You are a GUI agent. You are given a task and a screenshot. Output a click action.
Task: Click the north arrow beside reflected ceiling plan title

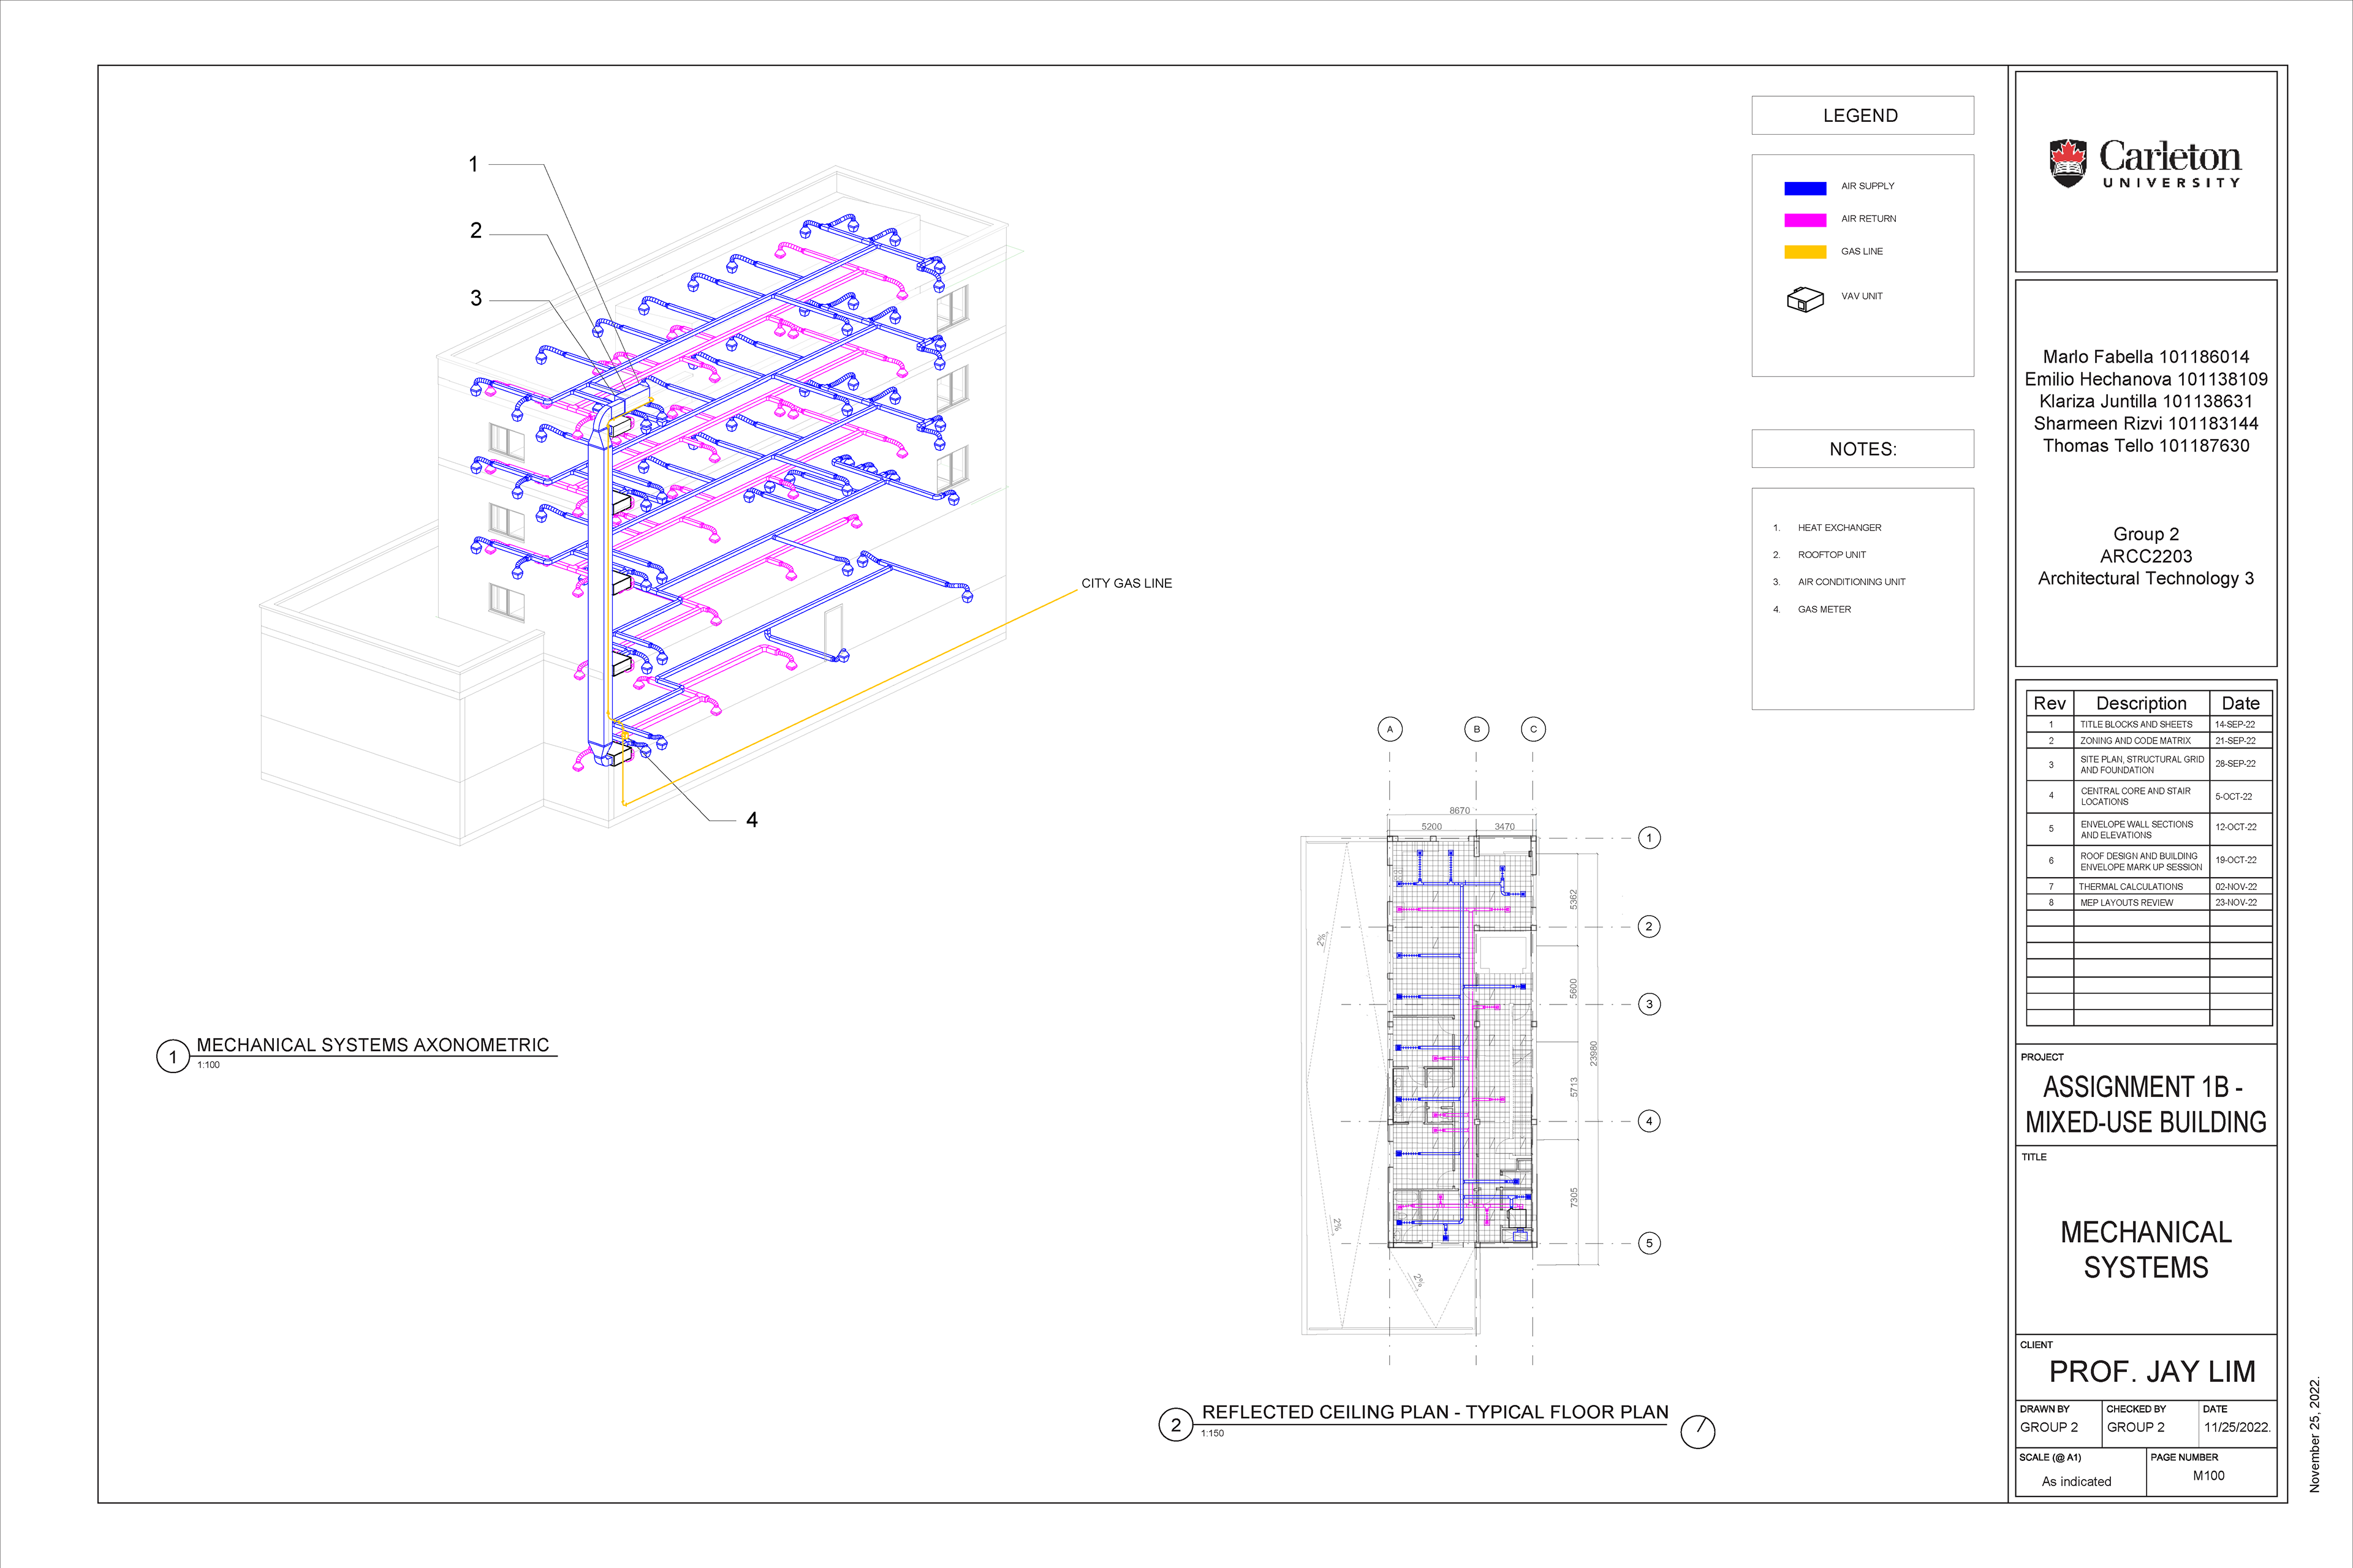tap(1698, 1431)
